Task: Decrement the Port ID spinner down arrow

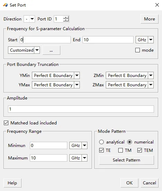Action: [66, 20]
